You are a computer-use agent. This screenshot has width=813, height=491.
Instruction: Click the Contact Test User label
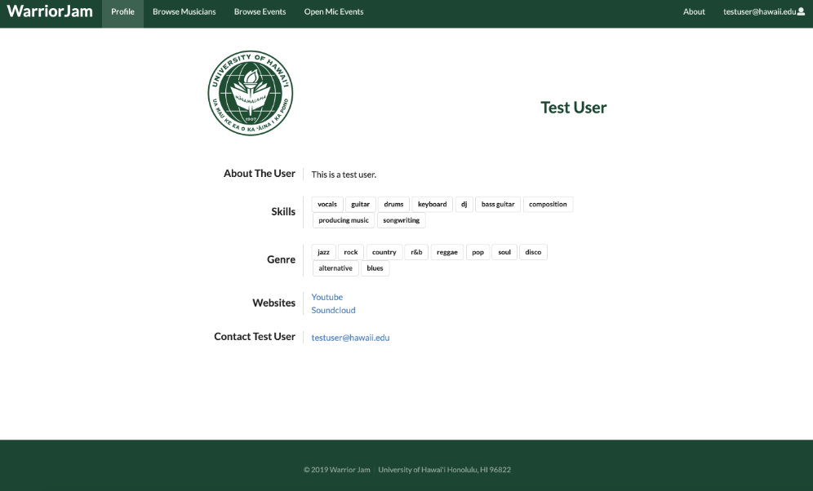(x=255, y=337)
